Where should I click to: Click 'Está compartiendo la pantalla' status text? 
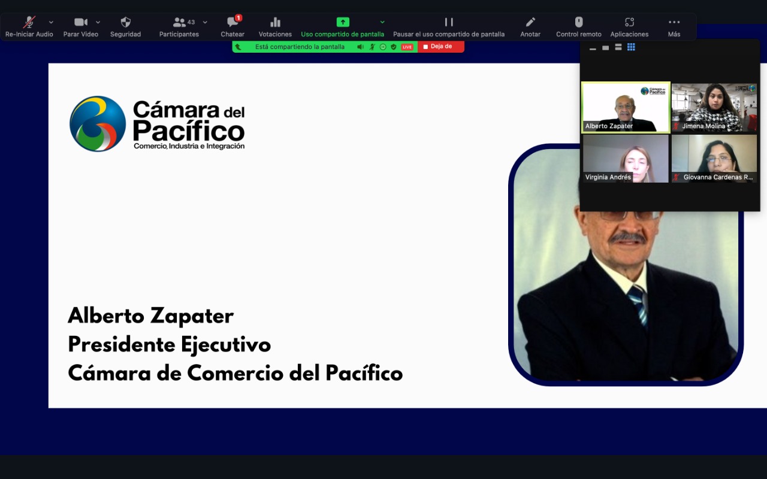point(300,47)
